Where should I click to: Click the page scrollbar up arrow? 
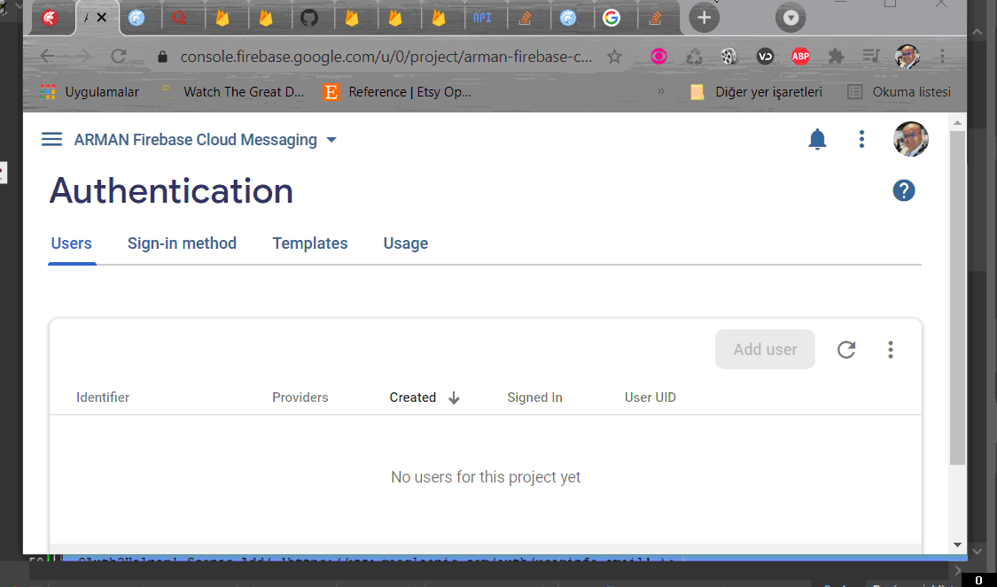coord(958,122)
